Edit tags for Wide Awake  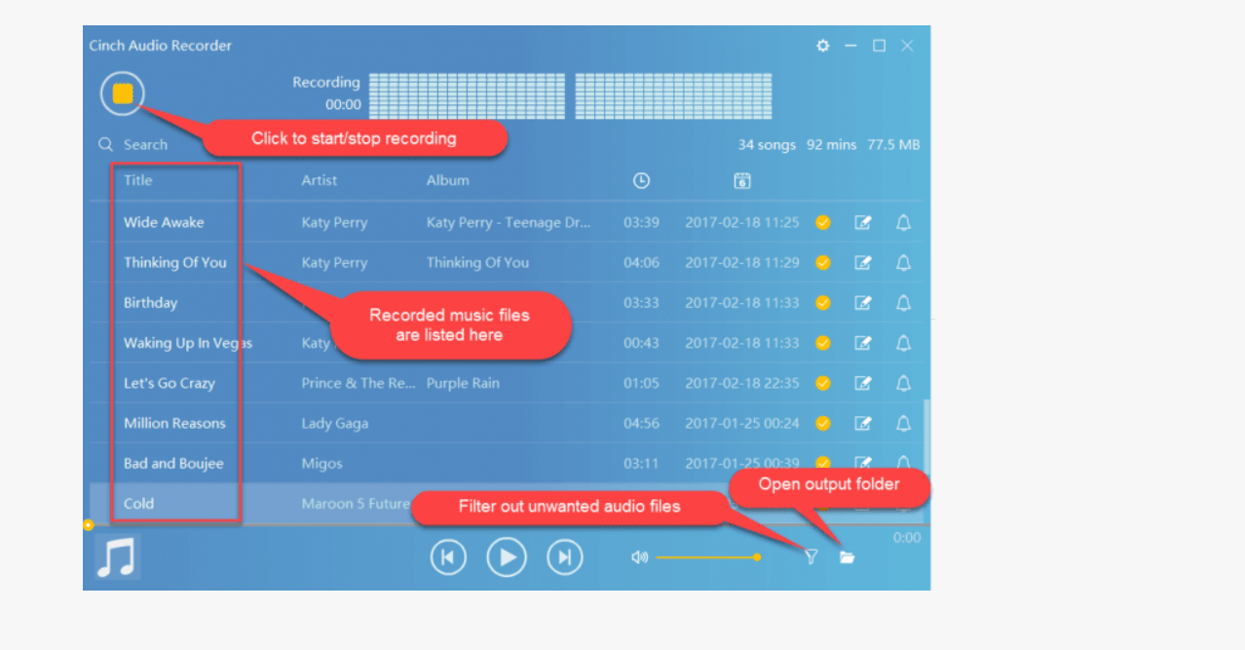(863, 222)
